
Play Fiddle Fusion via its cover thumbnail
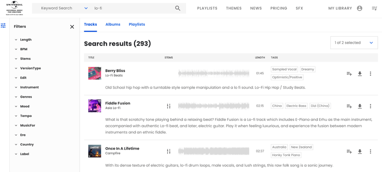[95, 106]
